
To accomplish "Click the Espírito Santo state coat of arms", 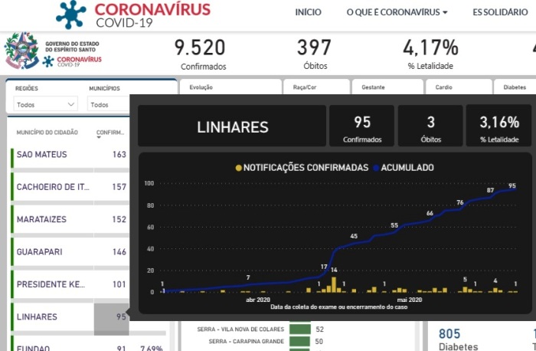I will (x=21, y=51).
